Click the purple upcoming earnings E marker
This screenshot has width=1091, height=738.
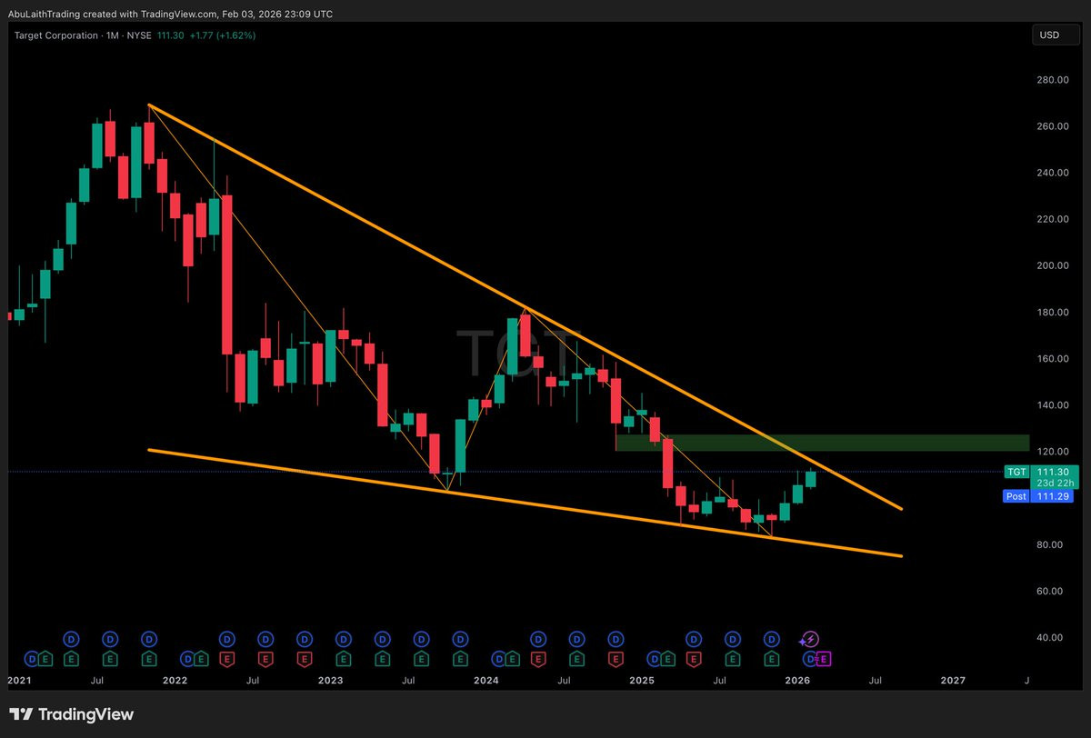click(x=824, y=658)
